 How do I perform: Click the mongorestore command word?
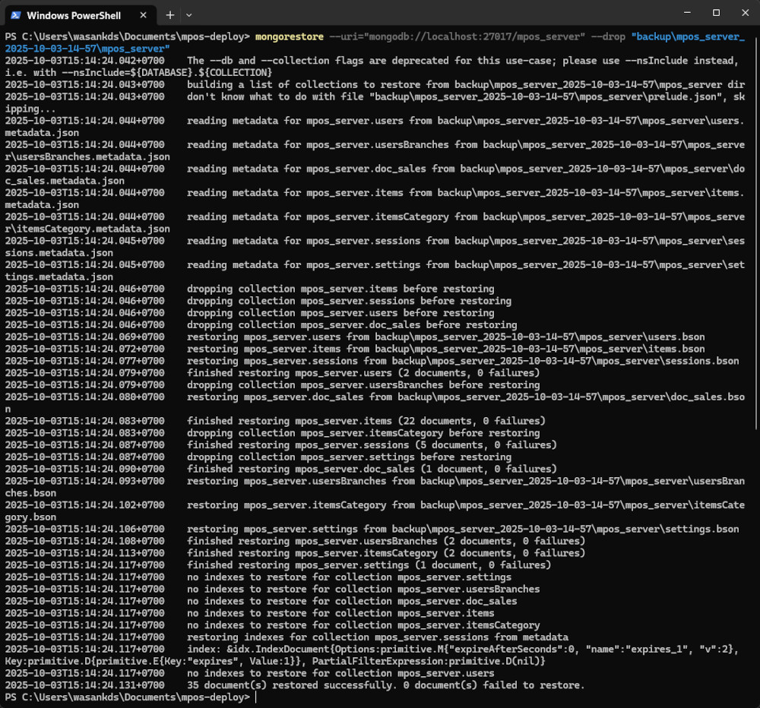point(289,36)
